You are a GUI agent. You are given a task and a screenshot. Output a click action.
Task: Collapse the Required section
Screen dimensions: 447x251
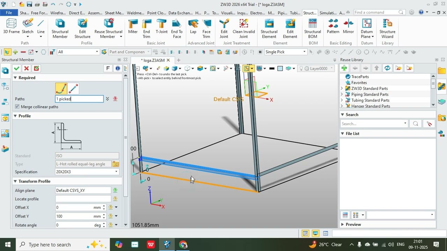pyautogui.click(x=15, y=78)
